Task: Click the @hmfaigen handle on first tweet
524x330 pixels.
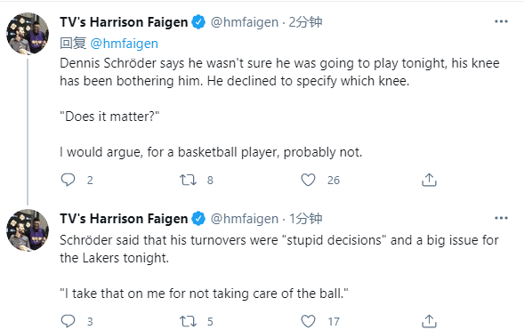Action: (245, 22)
